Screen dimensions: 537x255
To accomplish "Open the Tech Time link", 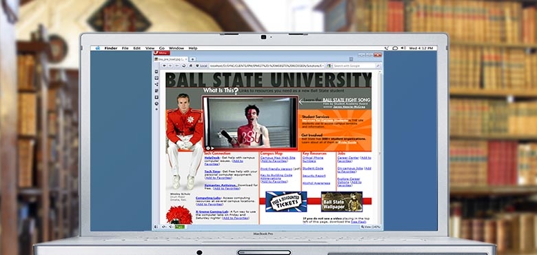I will click(x=212, y=172).
